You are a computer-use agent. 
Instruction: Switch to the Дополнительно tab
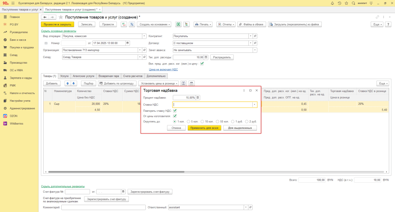pyautogui.click(x=156, y=76)
